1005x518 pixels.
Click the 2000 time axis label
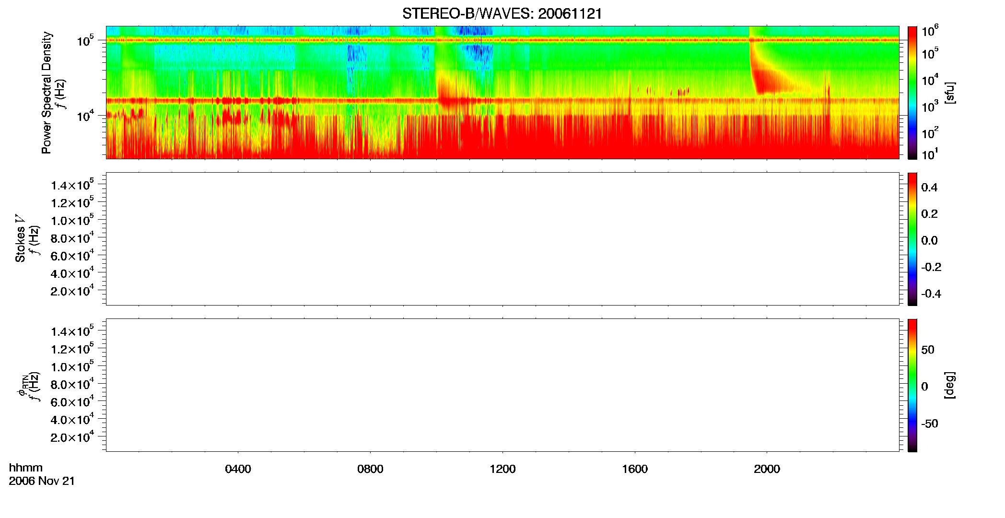[x=767, y=469]
